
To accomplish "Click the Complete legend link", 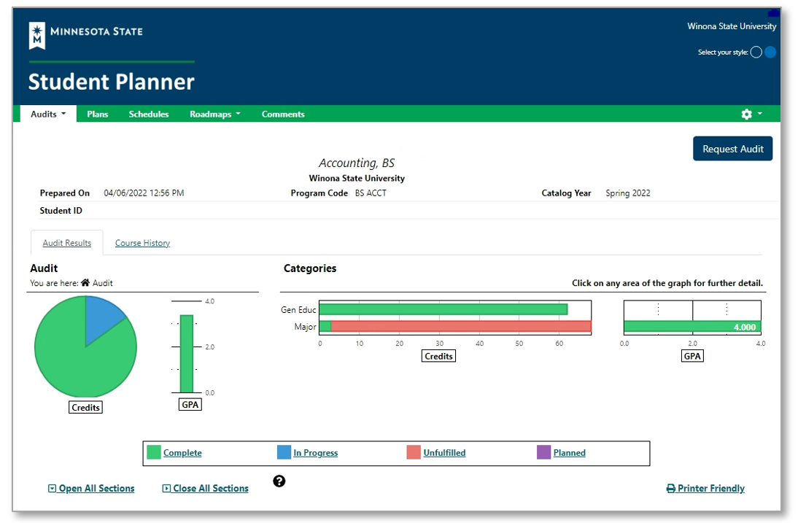I will point(182,453).
